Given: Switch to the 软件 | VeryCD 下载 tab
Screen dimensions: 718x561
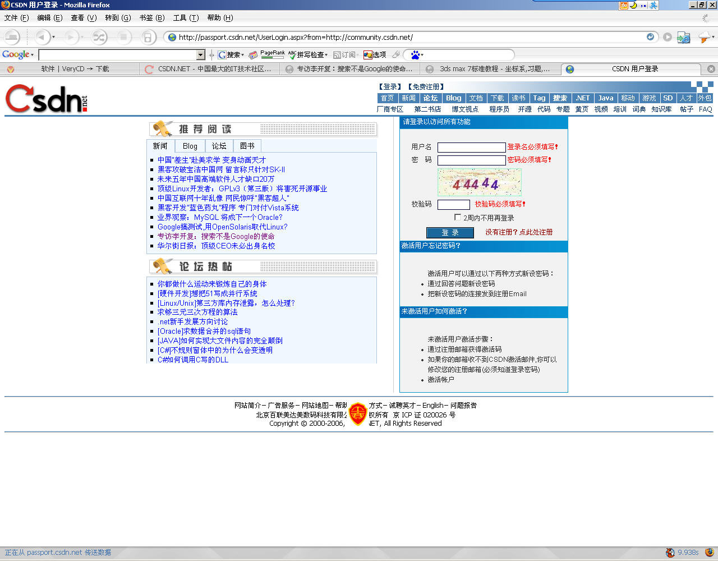Looking at the screenshot, I should pyautogui.click(x=70, y=69).
